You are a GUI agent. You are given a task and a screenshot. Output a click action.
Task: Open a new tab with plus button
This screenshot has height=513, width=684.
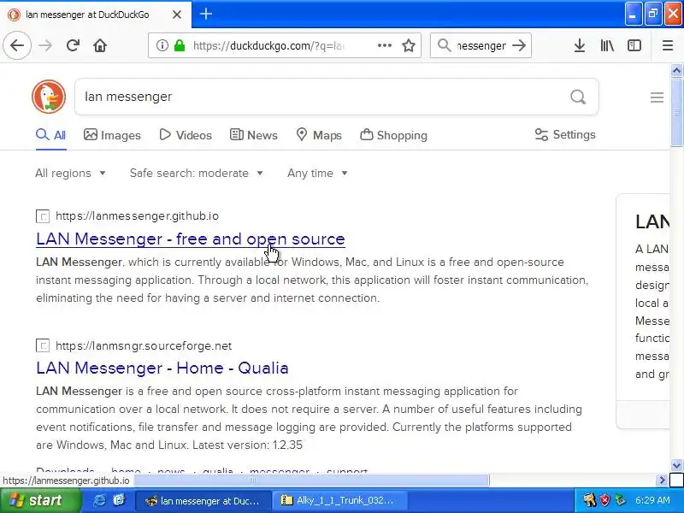point(206,14)
